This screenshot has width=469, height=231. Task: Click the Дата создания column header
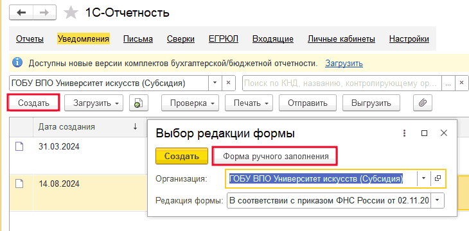click(x=90, y=126)
